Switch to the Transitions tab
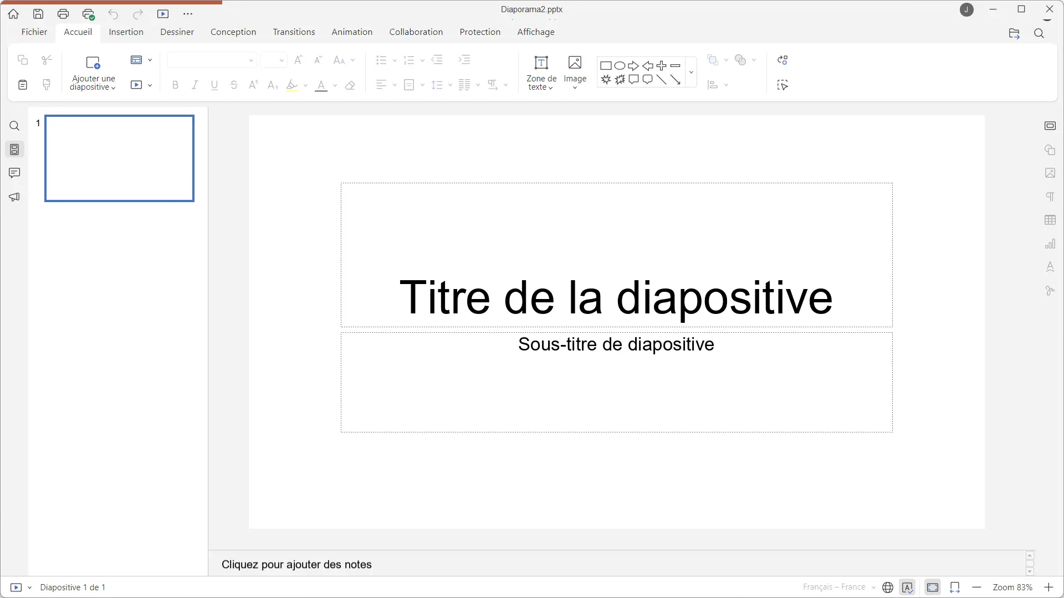1064x598 pixels. point(294,32)
